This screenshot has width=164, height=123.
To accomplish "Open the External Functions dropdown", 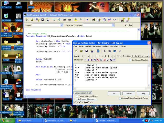I will coord(113,25).
